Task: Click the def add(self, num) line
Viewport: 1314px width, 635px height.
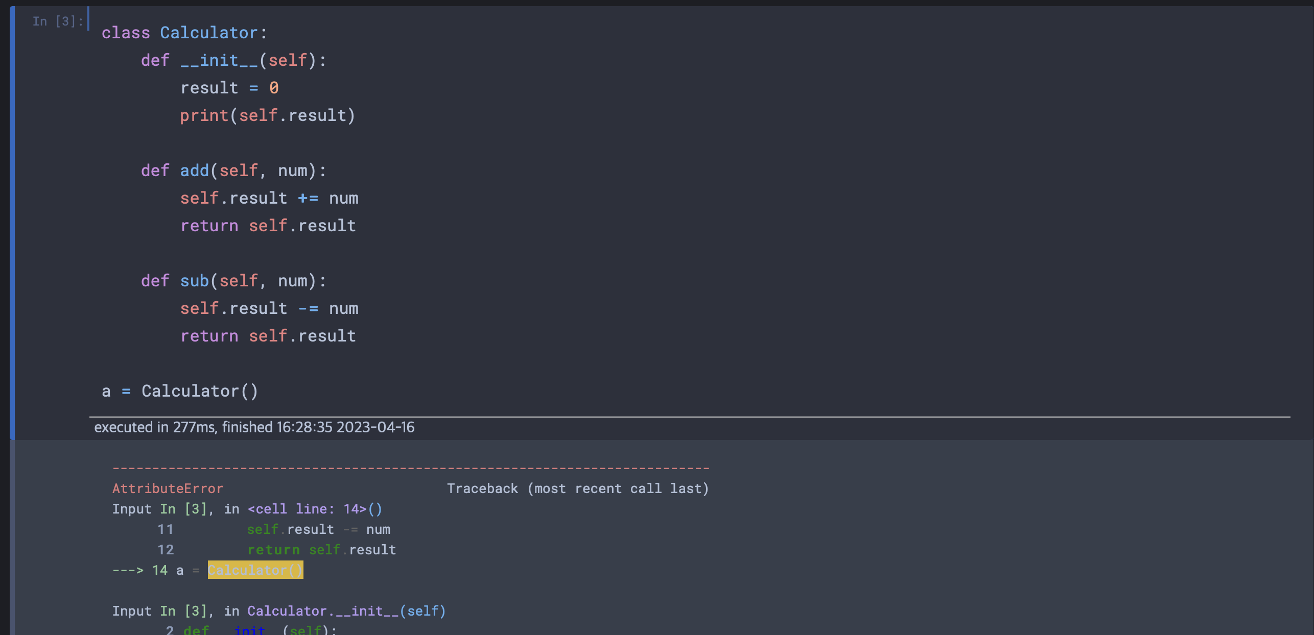Action: (233, 170)
